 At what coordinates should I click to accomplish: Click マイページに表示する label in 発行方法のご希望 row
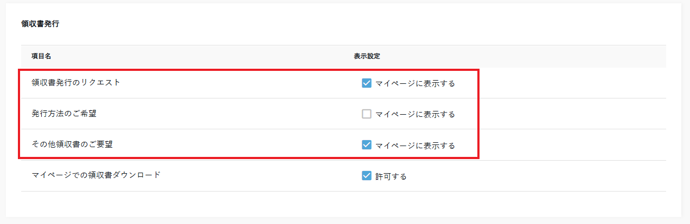coord(415,115)
